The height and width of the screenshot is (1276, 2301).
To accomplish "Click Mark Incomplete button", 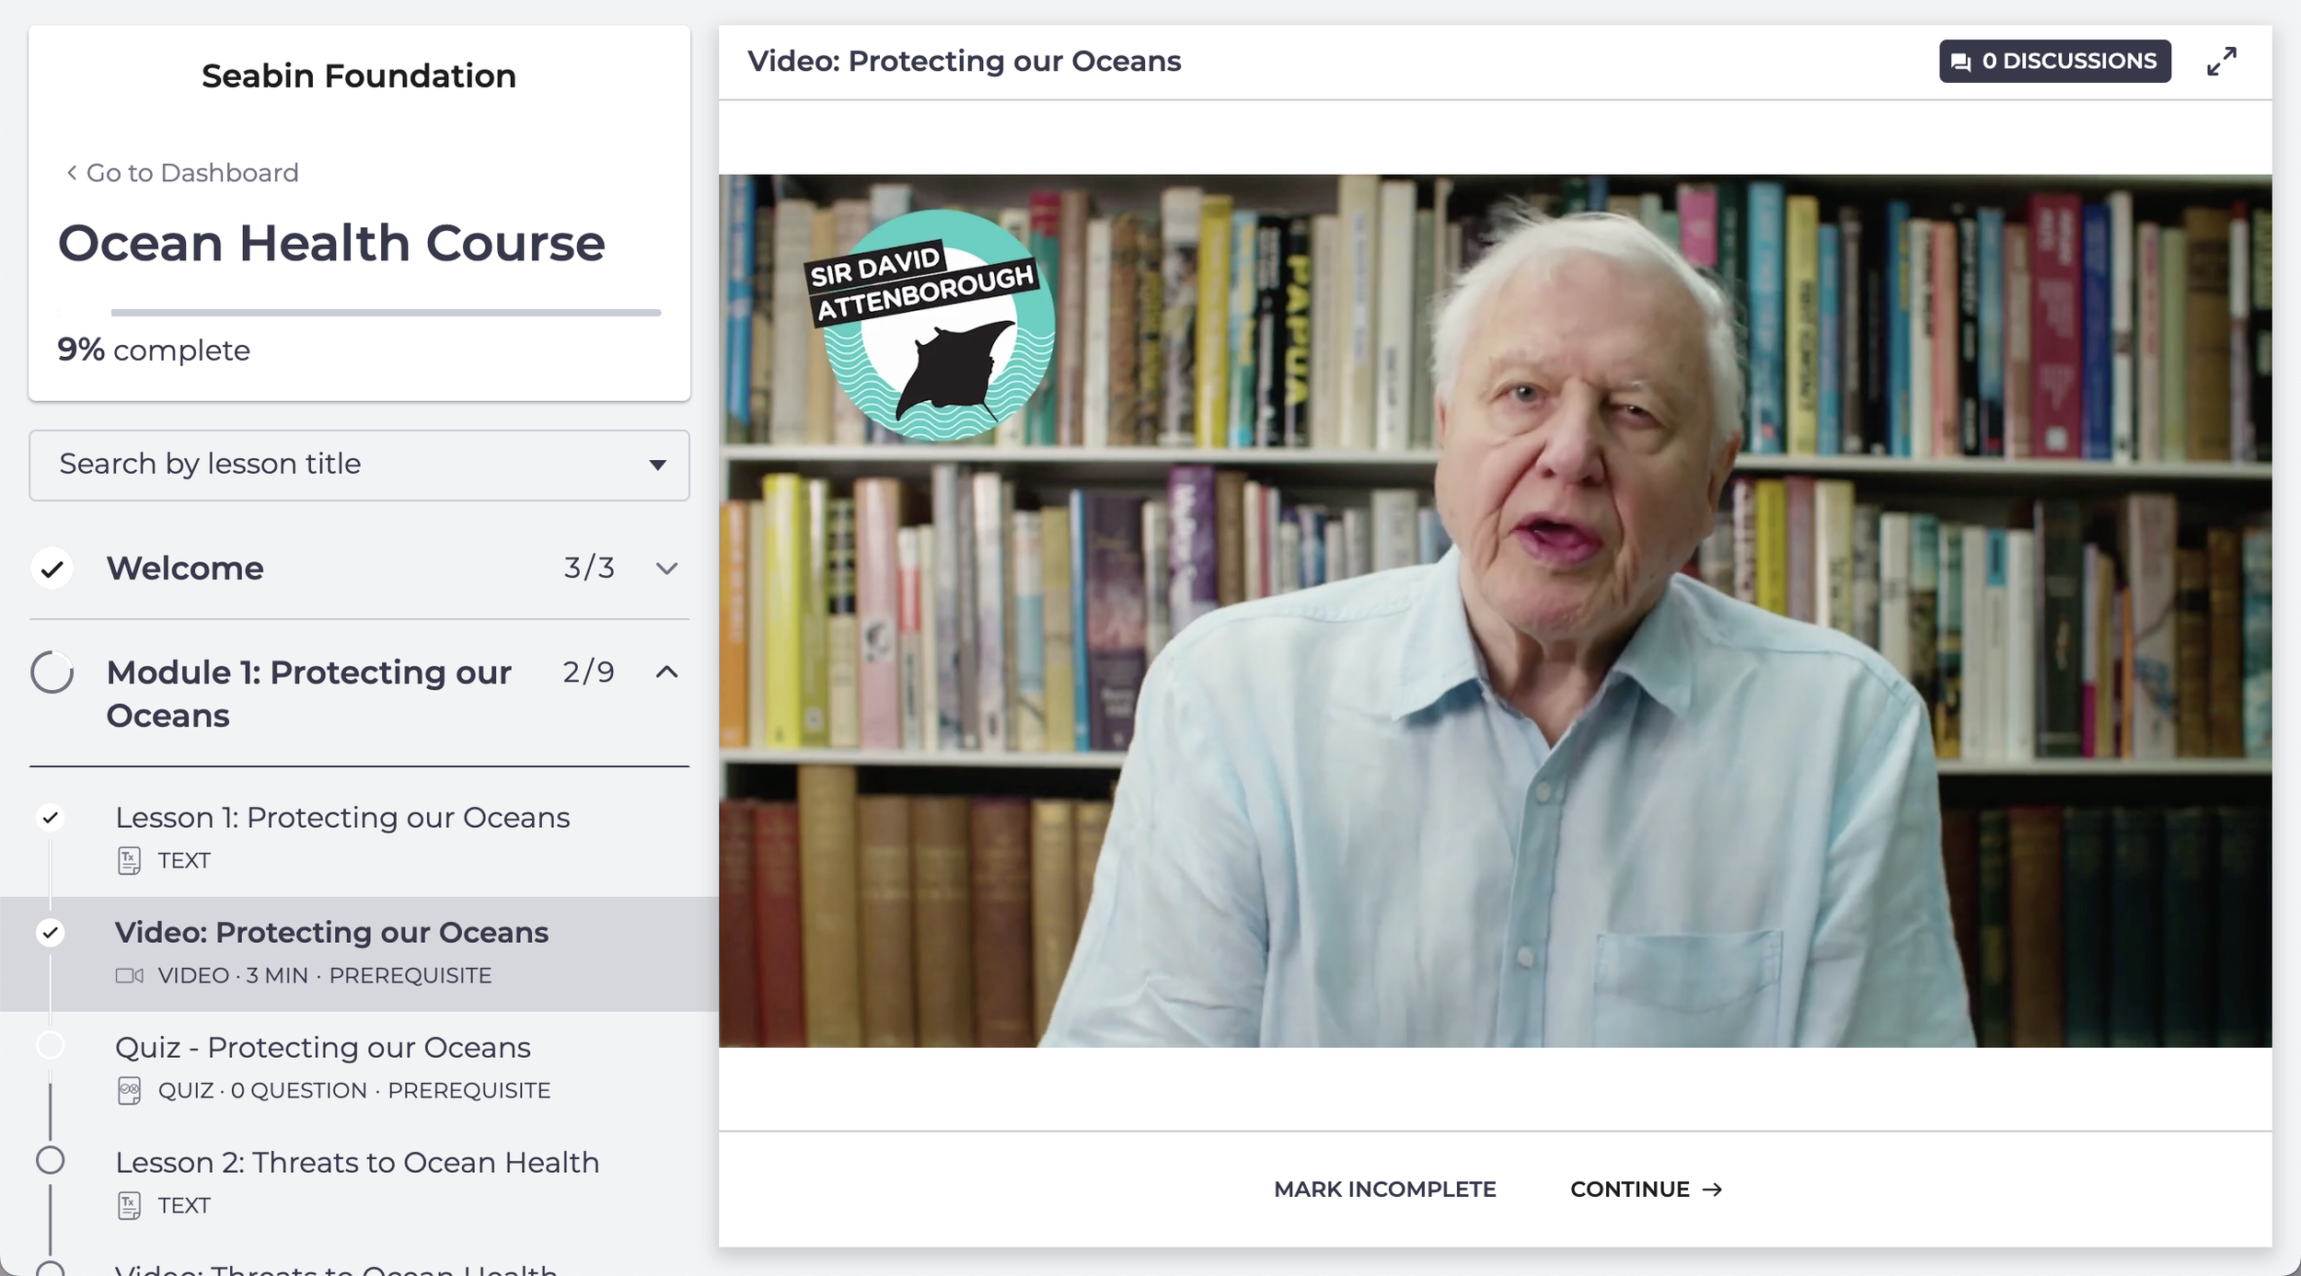I will pyautogui.click(x=1384, y=1190).
